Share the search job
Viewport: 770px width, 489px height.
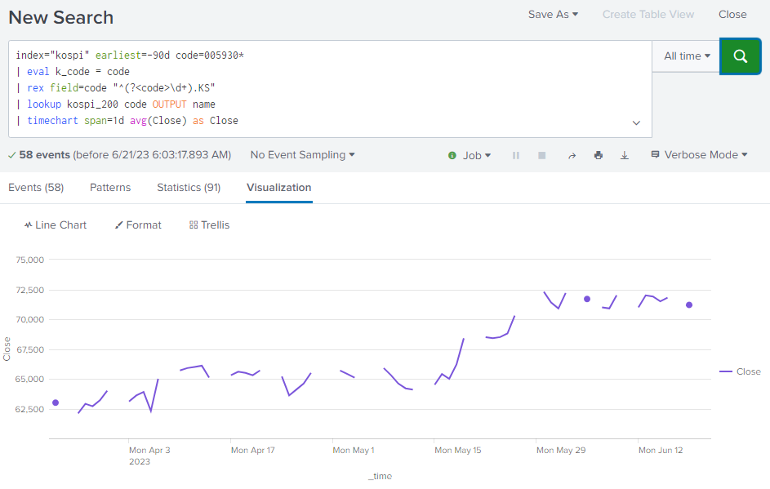pyautogui.click(x=572, y=155)
